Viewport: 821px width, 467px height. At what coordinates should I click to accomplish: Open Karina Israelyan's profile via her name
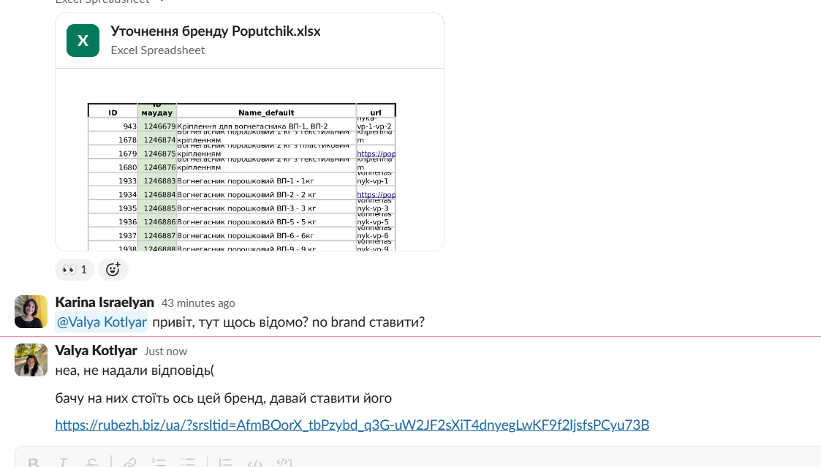pos(105,302)
